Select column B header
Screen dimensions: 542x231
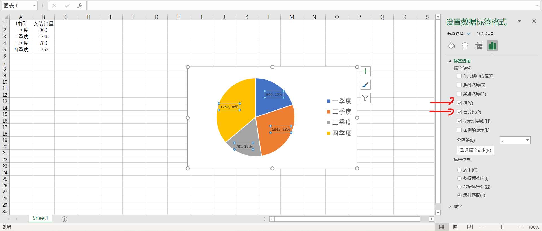pyautogui.click(x=43, y=17)
